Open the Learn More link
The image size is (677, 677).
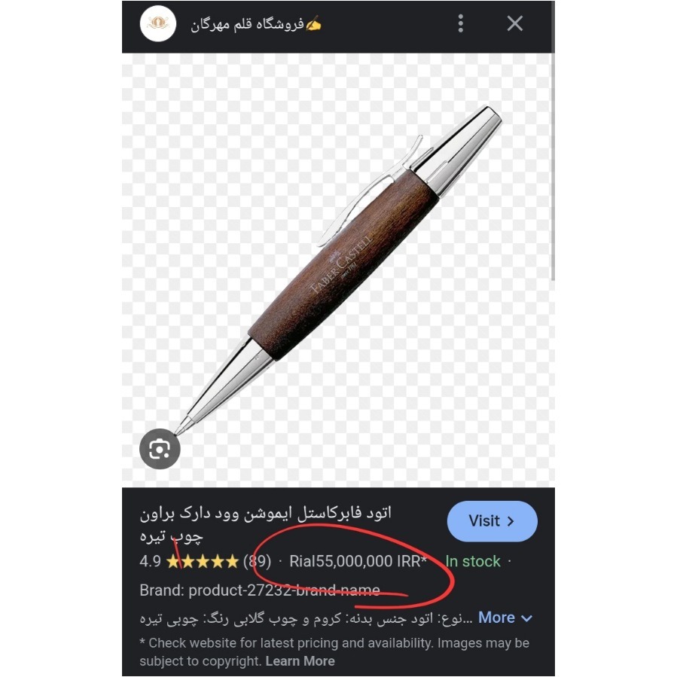[300, 661]
